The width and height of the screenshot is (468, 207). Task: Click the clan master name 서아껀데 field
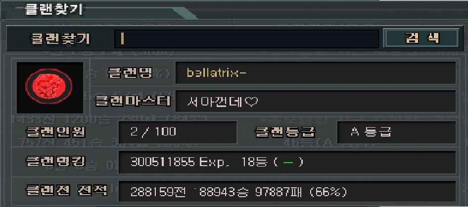coord(316,102)
